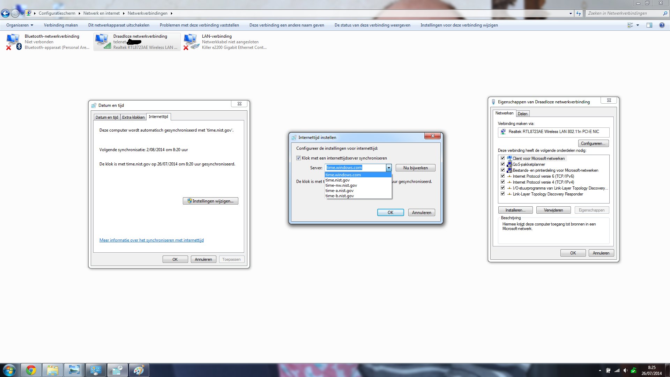Switch to the Delen tab
The image size is (670, 377).
pyautogui.click(x=522, y=114)
